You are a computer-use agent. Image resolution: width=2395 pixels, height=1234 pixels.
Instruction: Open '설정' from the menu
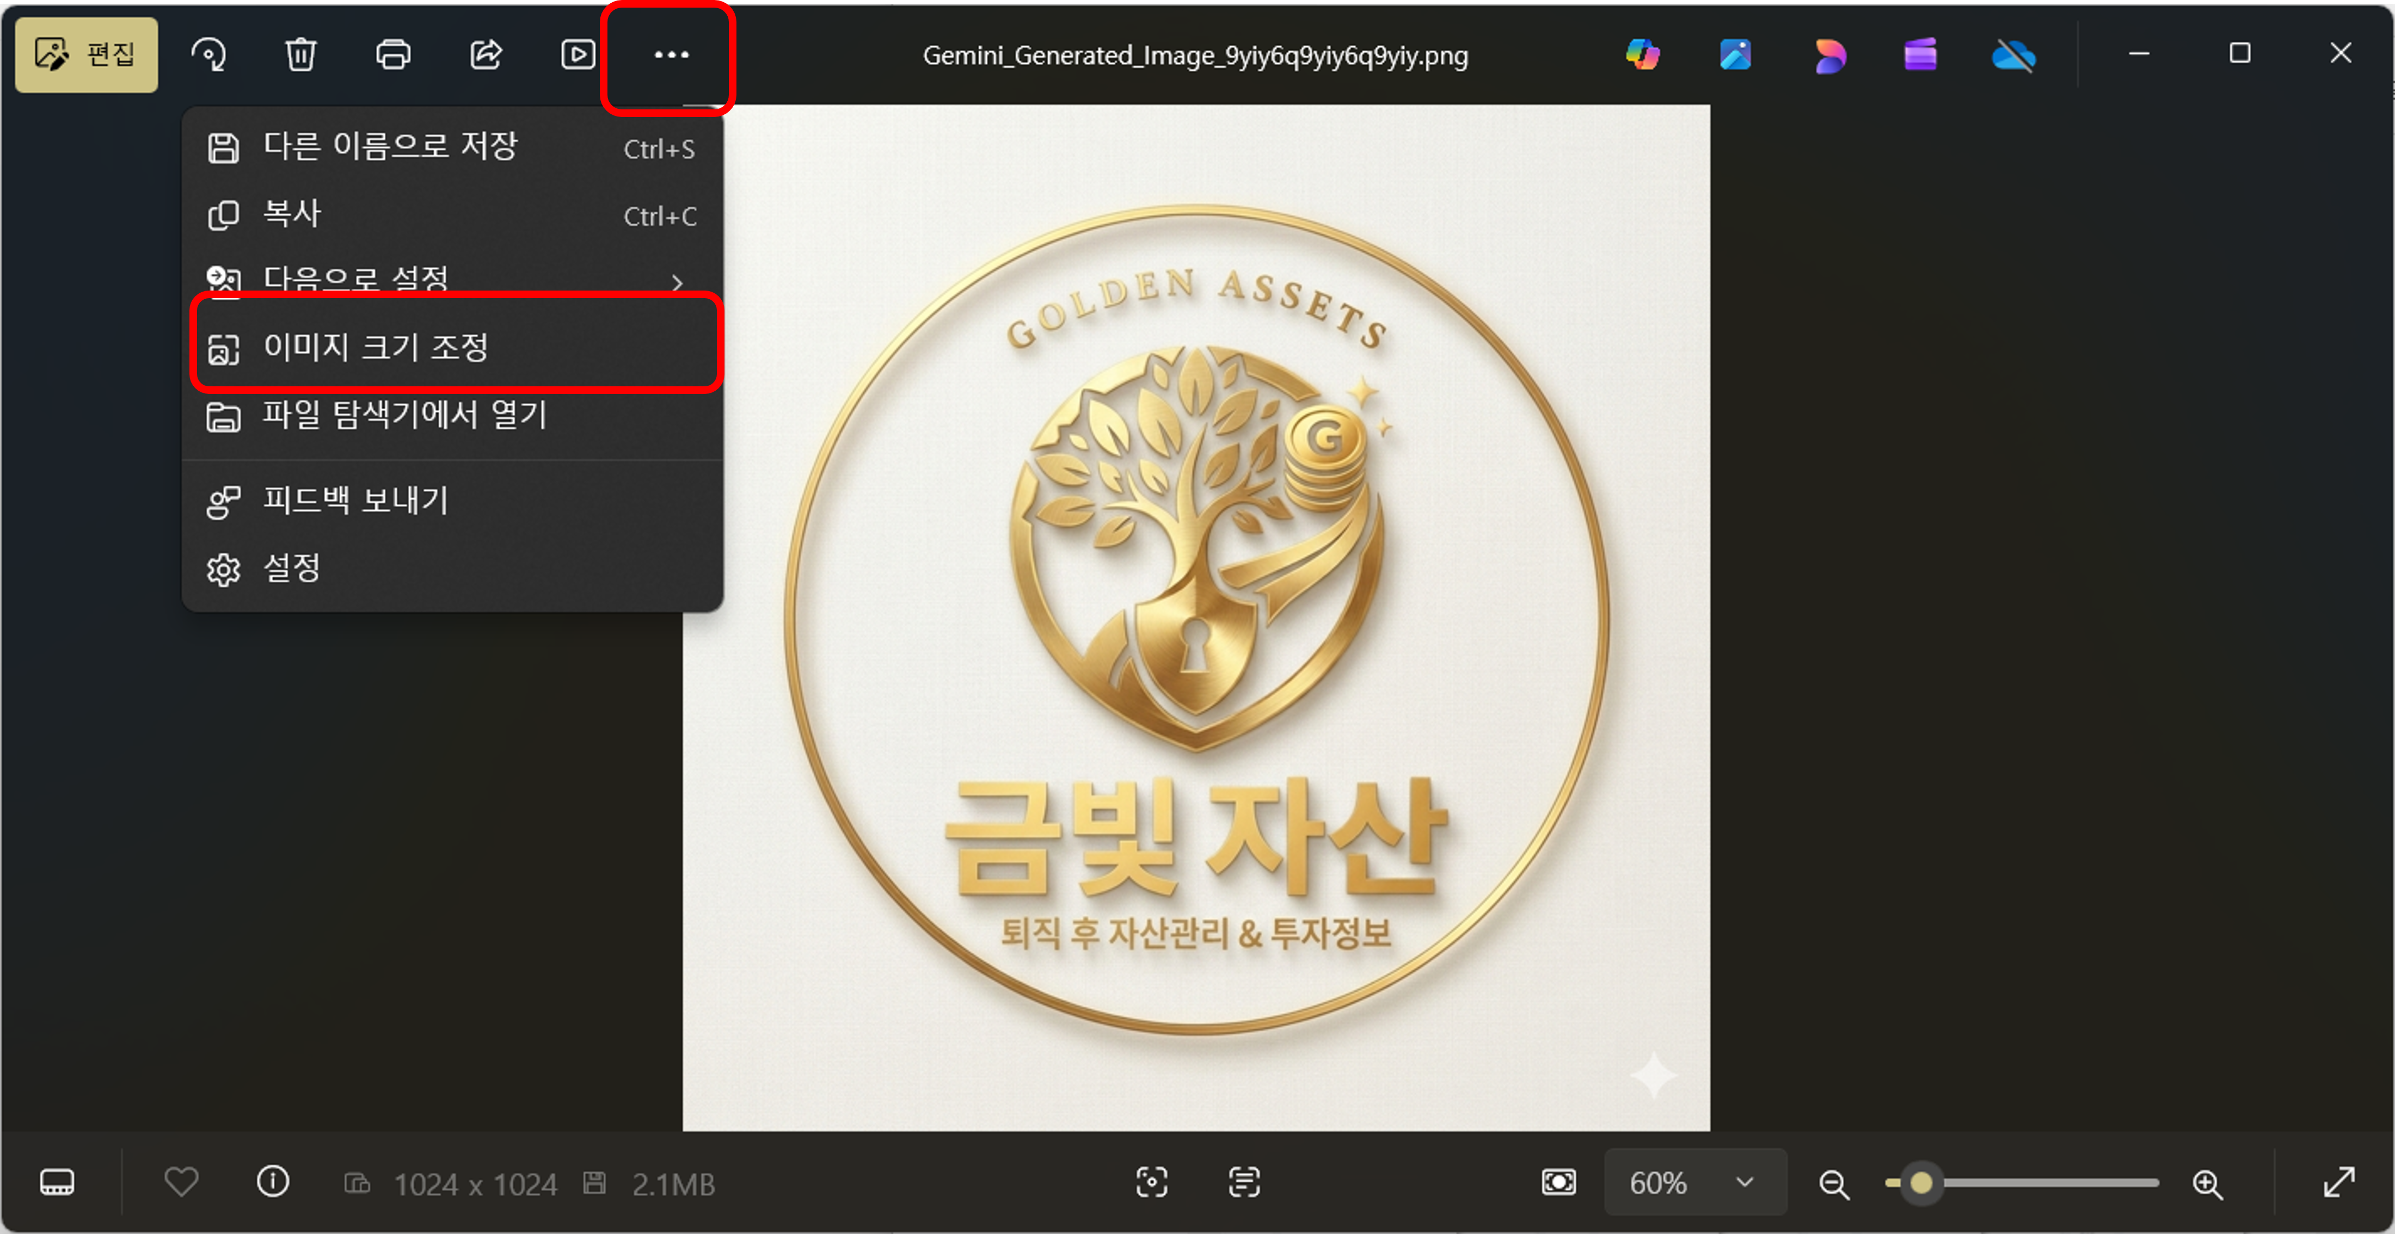point(292,567)
